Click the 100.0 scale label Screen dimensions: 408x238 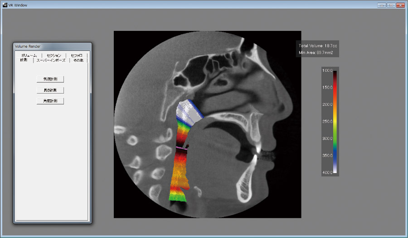327,70
